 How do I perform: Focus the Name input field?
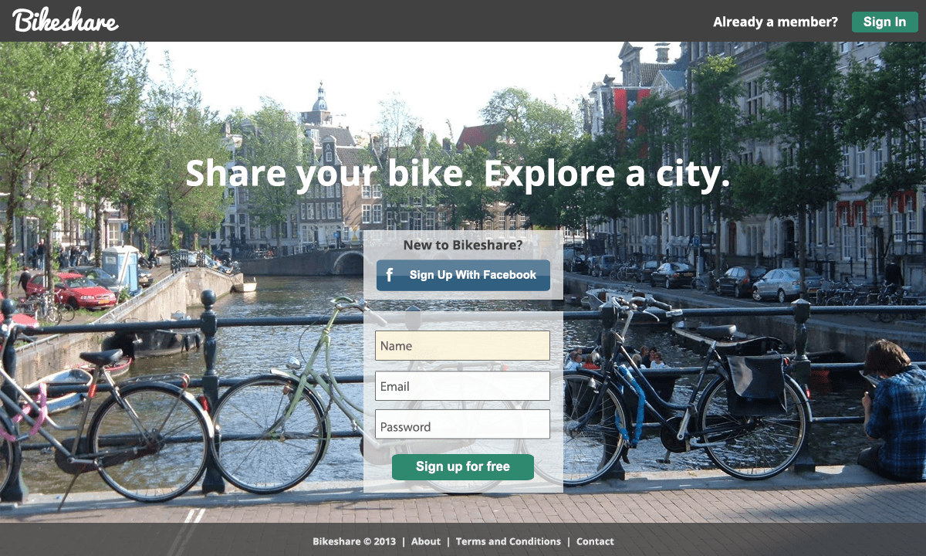click(462, 346)
